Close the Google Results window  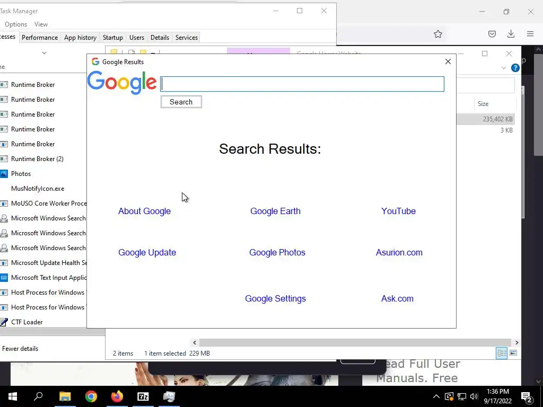click(x=448, y=61)
